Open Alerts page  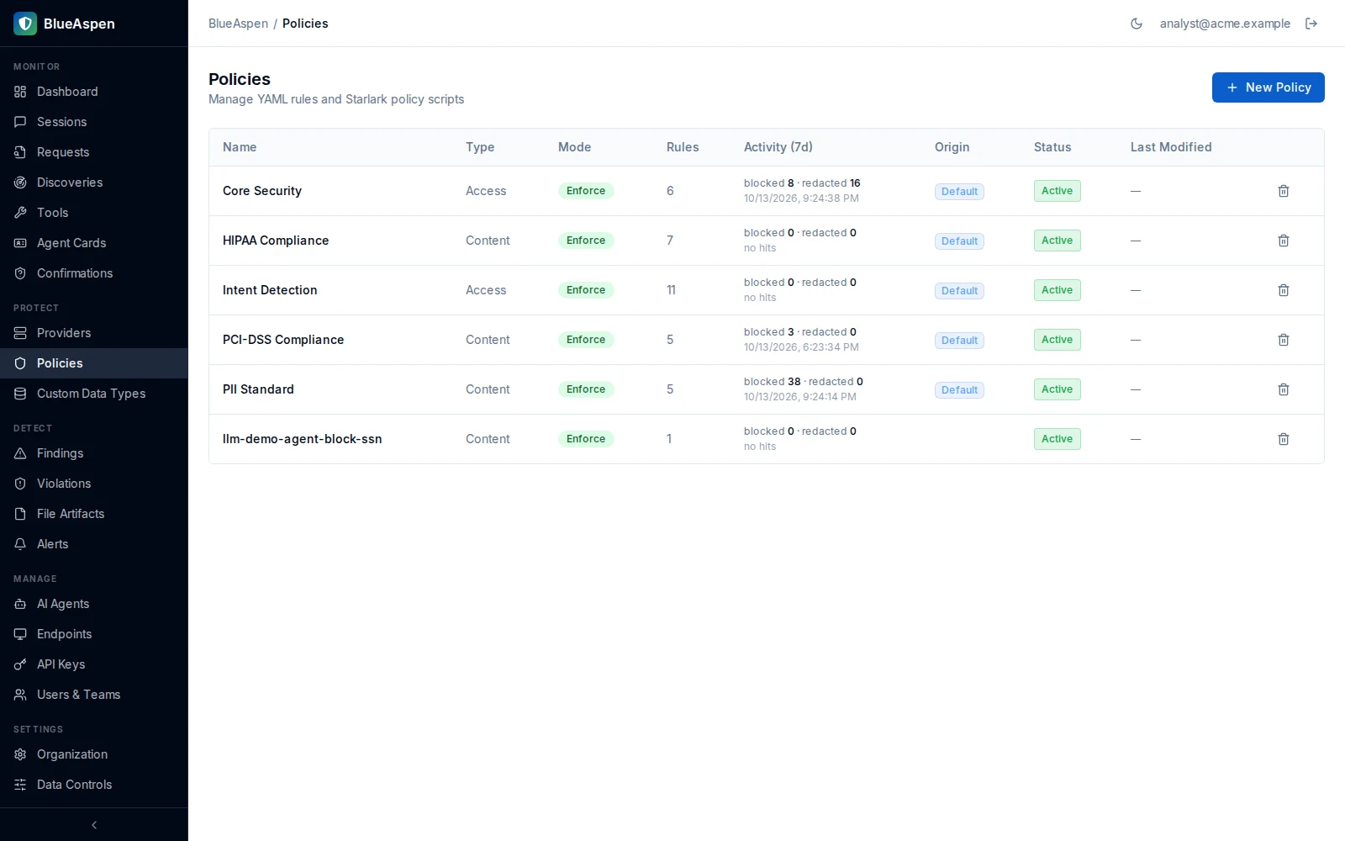click(94, 544)
